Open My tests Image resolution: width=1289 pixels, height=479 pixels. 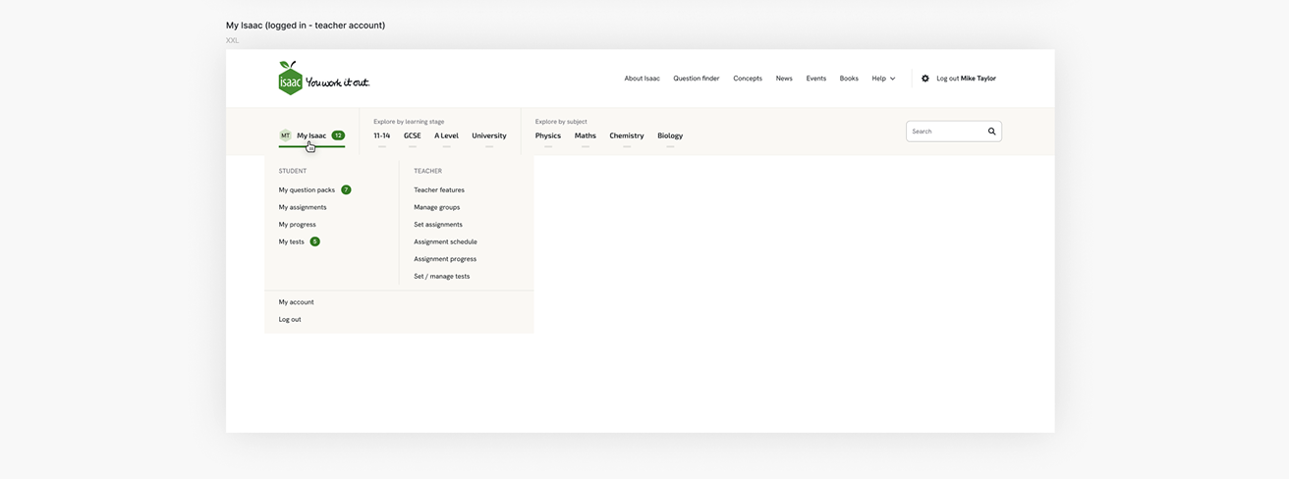(x=292, y=241)
